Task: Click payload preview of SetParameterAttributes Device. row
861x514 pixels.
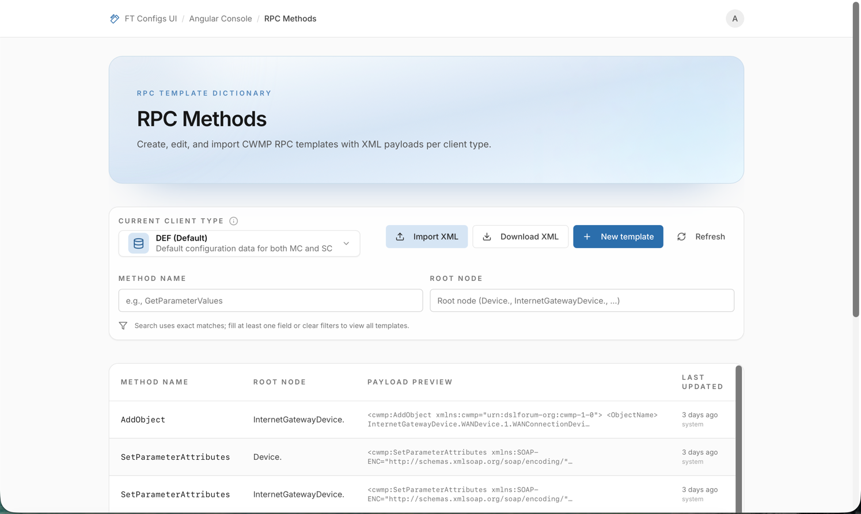Action: point(470,457)
